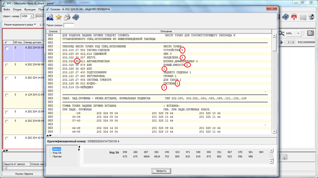Click SA code 988
The width and height of the screenshot is (318, 178).
point(251,156)
